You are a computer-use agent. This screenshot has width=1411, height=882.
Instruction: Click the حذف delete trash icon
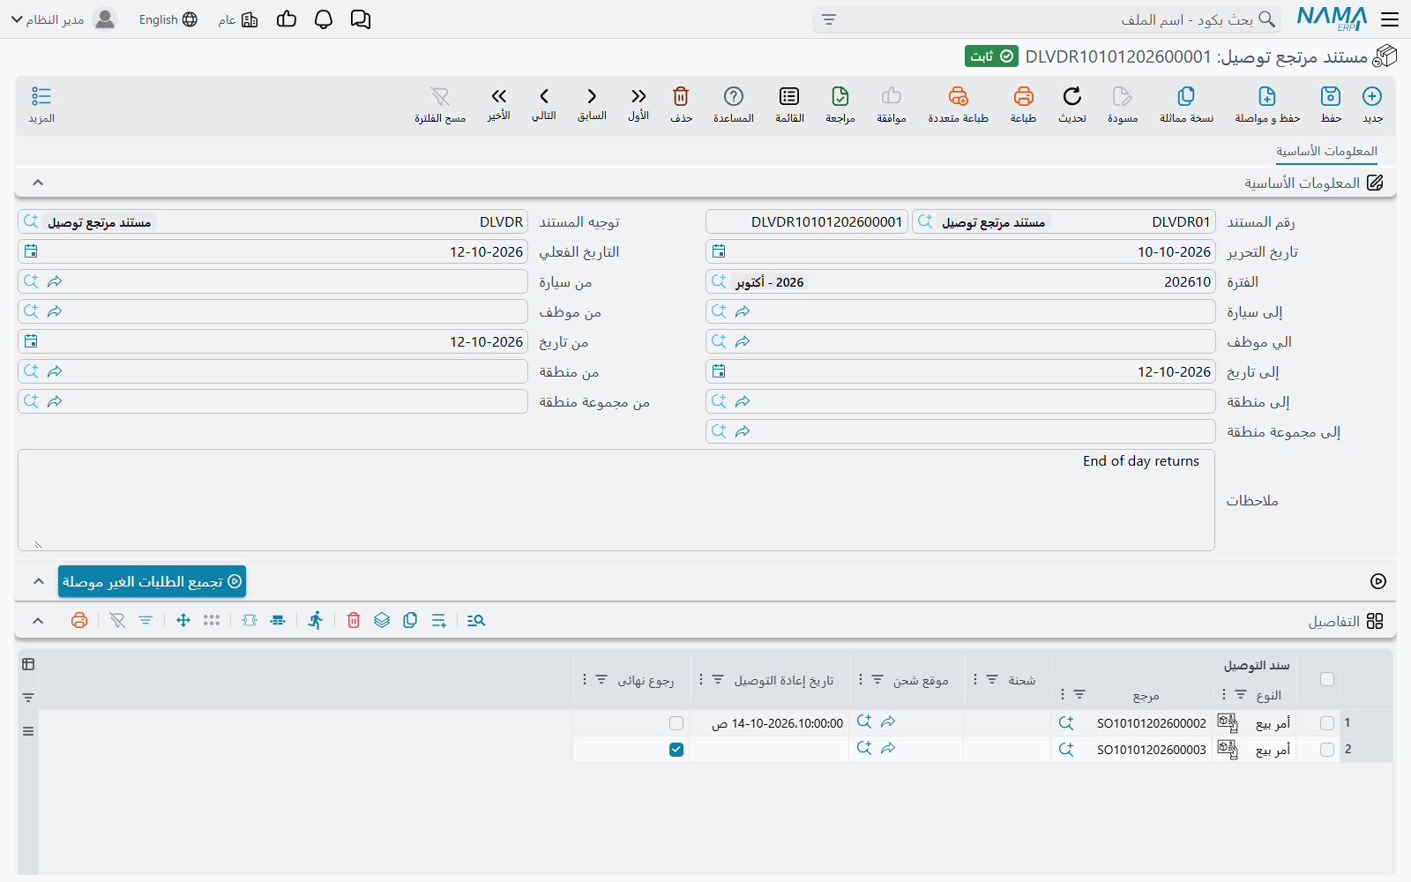point(681,97)
